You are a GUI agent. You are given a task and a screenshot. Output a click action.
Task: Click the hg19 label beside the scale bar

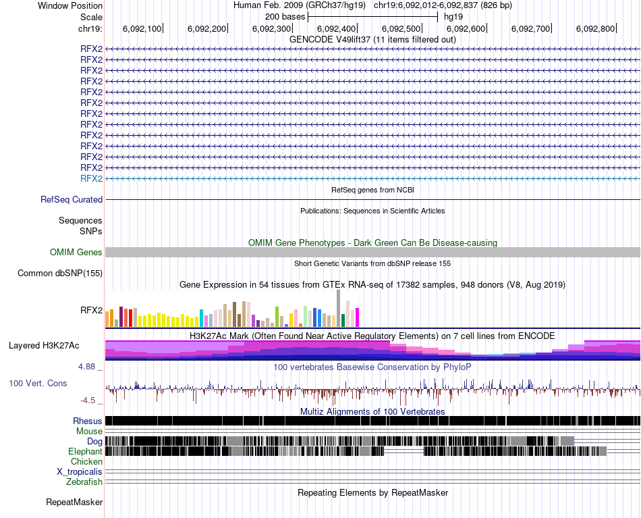[x=453, y=17]
